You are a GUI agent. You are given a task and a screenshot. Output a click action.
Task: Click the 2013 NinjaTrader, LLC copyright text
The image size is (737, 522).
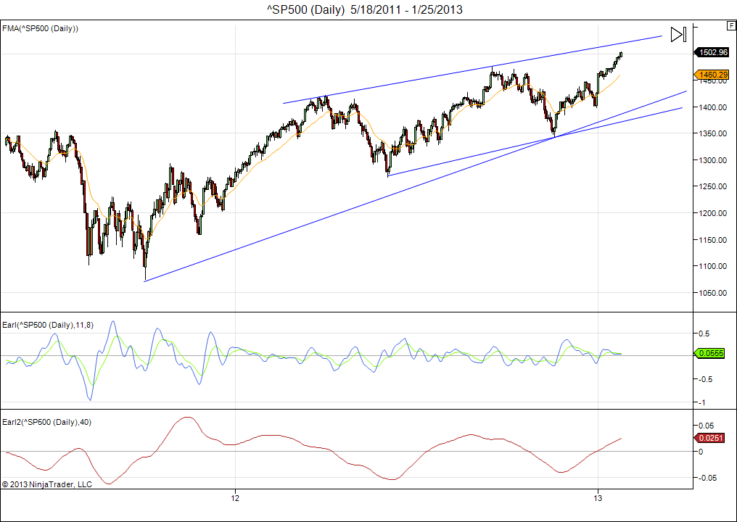click(47, 484)
